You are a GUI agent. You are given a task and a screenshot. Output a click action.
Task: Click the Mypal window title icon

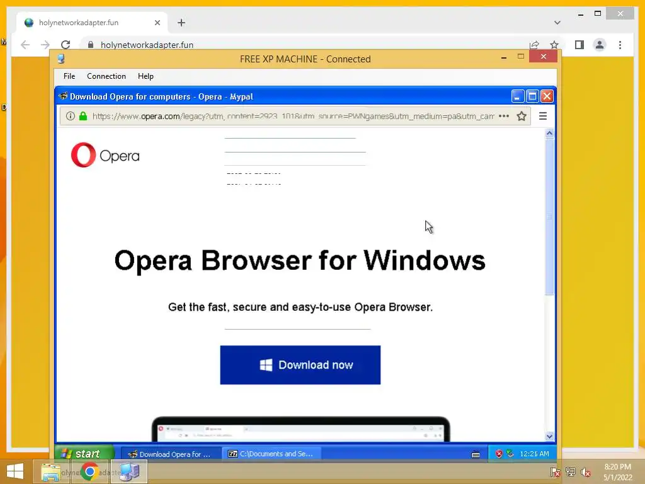63,96
